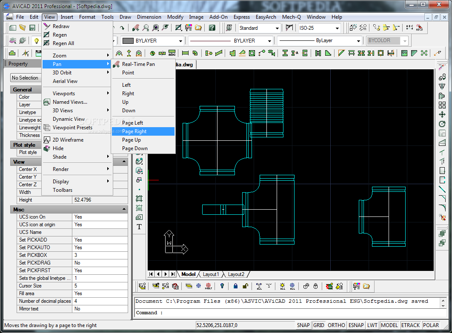The image size is (452, 333).
Task: Click the Height value 52.4796
Action: pyautogui.click(x=100, y=200)
